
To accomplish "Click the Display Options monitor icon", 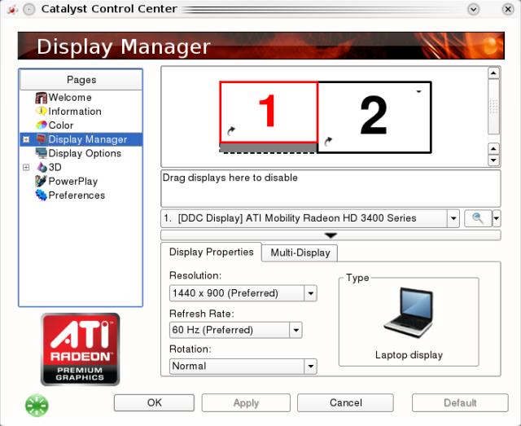I will (42, 153).
